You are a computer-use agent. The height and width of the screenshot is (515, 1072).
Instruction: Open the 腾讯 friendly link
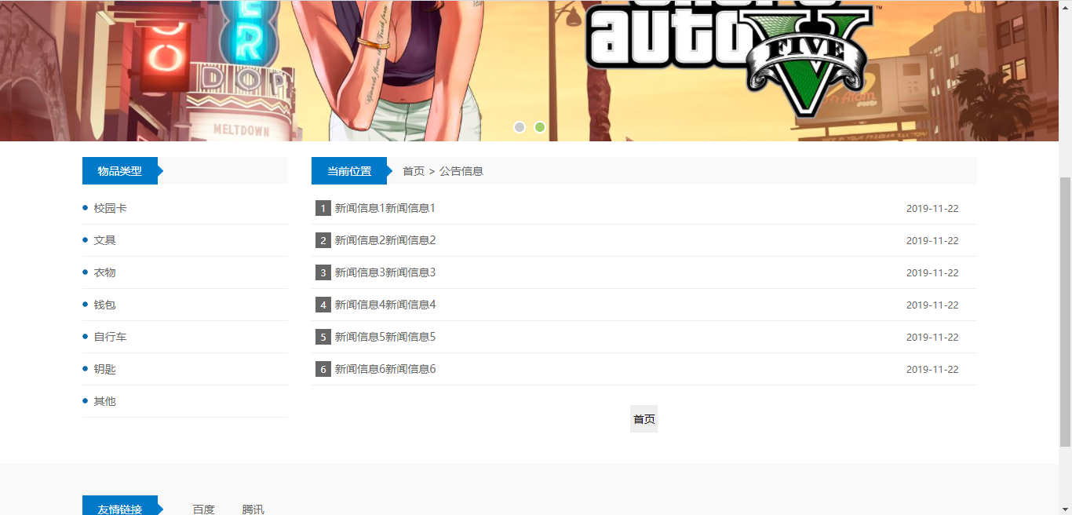click(x=253, y=510)
